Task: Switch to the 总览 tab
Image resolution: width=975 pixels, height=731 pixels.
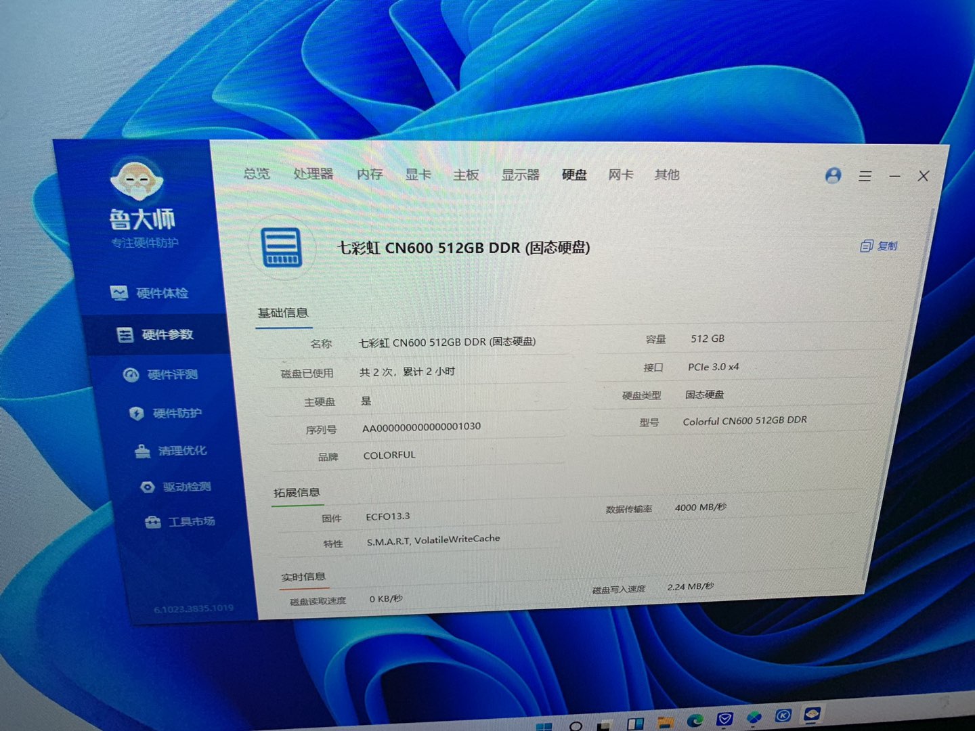Action: 257,173
